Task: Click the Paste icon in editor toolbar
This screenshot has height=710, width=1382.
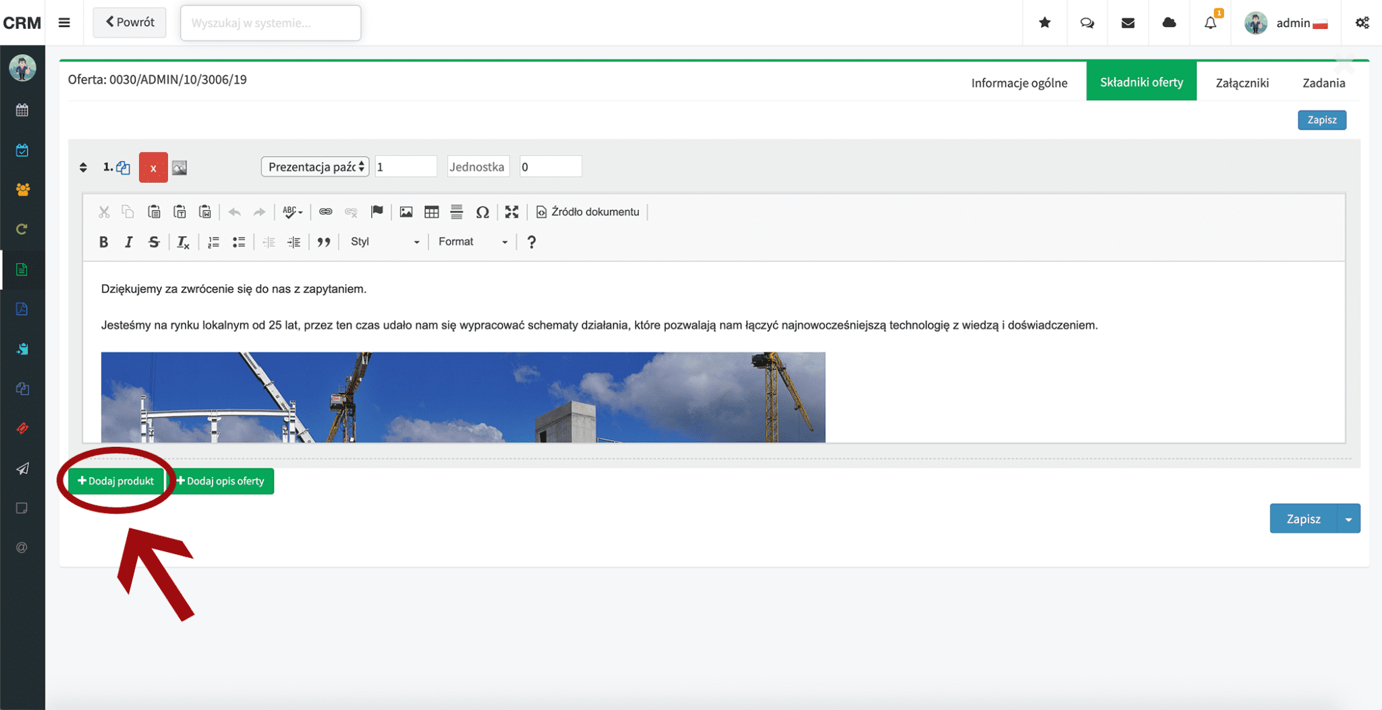Action: click(154, 212)
